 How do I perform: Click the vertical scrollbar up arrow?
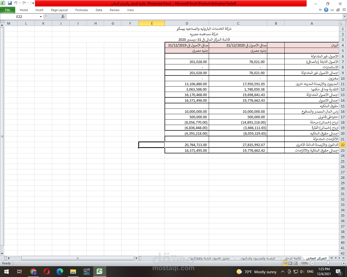[x=2, y=25]
